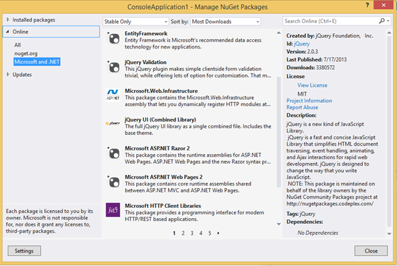Click the Microsoft.Web.Infrastructure ASP.NET icon
The image size is (397, 266).
[x=113, y=95]
